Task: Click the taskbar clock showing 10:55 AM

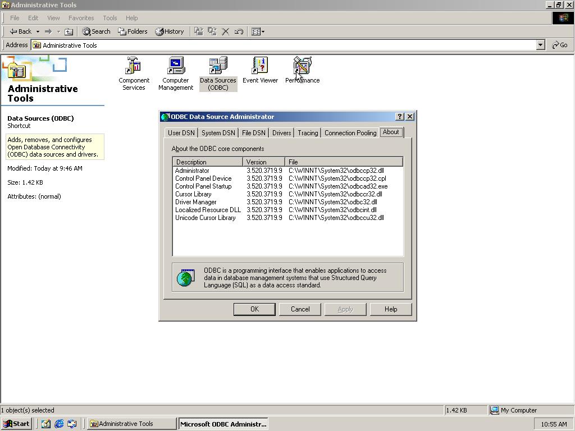Action: [554, 424]
